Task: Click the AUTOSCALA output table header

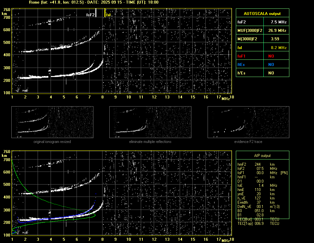Action: pos(262,13)
